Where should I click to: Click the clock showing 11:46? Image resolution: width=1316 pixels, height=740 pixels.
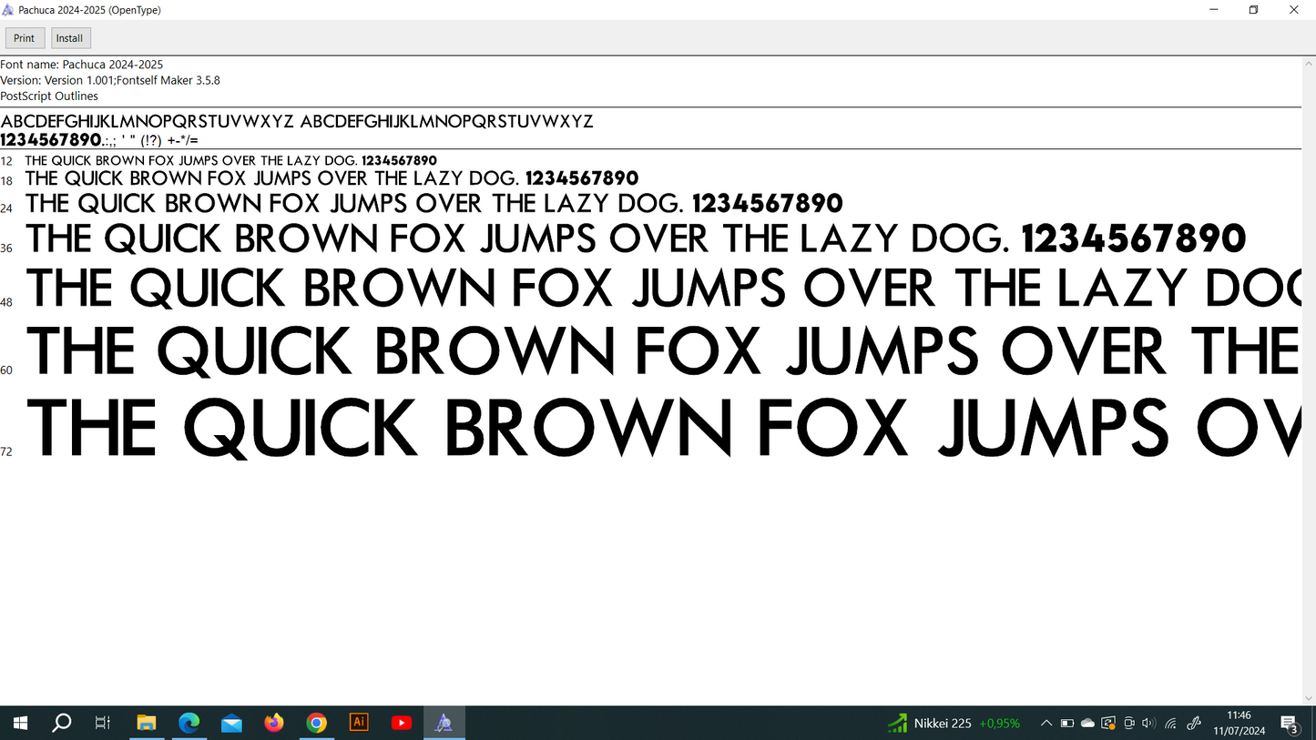coord(1239,724)
